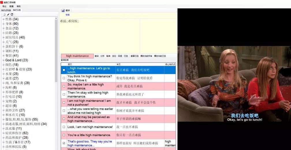The height and width of the screenshot is (150, 291).
Task: Select the 药品和救护 (28) tree item
Action: point(17,138)
